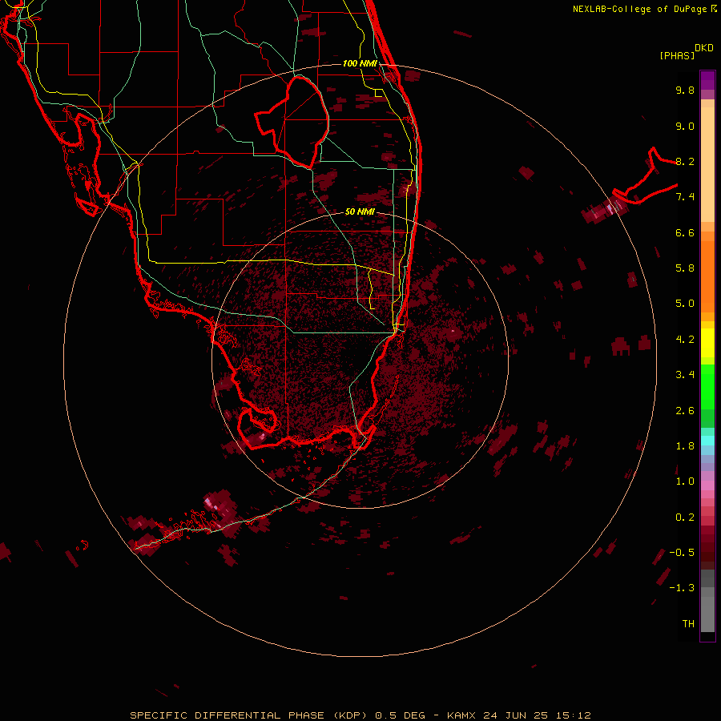Pick the gray band on the color bar
The width and height of the screenshot is (721, 721).
pyautogui.click(x=707, y=614)
